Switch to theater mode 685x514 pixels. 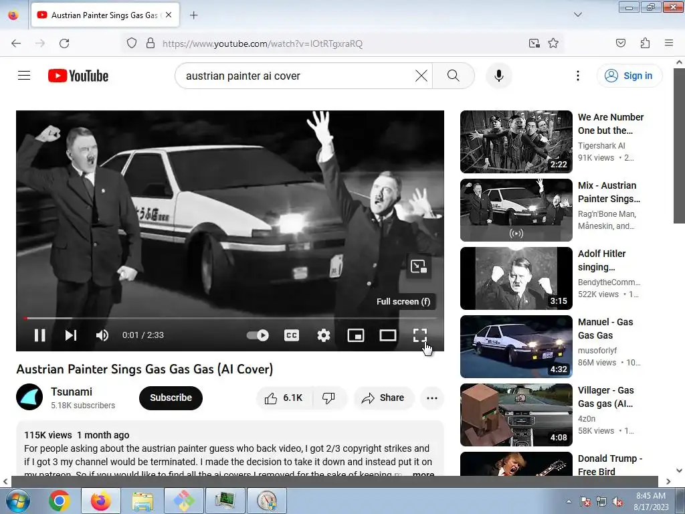click(388, 335)
